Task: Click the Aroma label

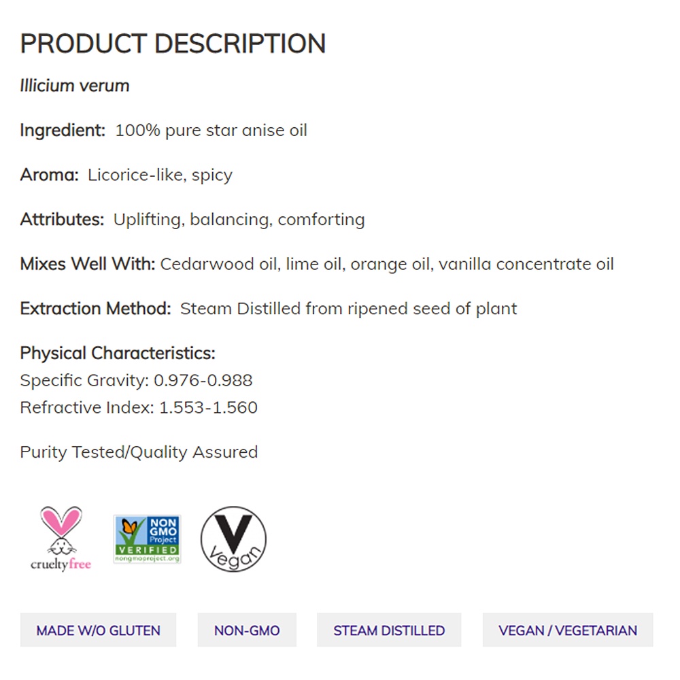Action: (50, 175)
